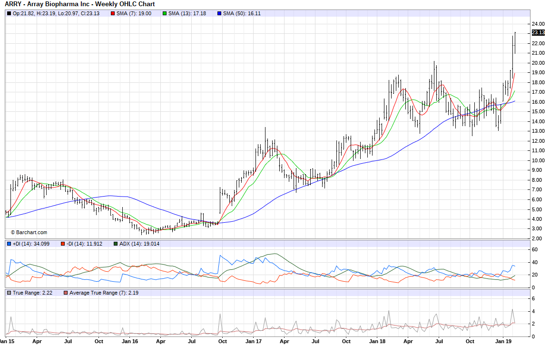Screen dimensions: 550x356
Task: Click the highlighted 23.13 last price tag
Action: (538, 33)
